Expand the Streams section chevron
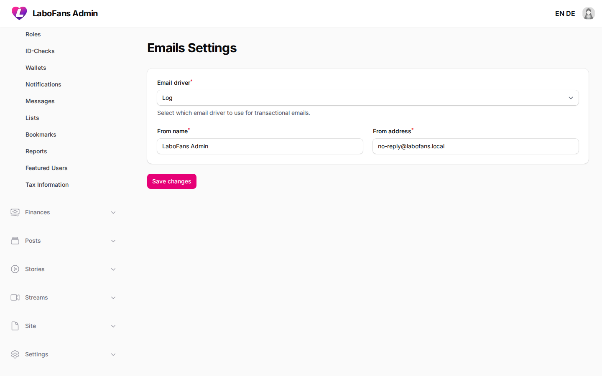Viewport: 602px width, 376px height. coord(113,298)
